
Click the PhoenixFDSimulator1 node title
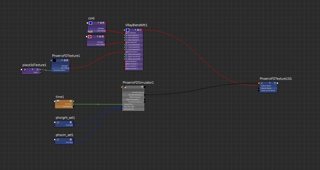point(138,83)
